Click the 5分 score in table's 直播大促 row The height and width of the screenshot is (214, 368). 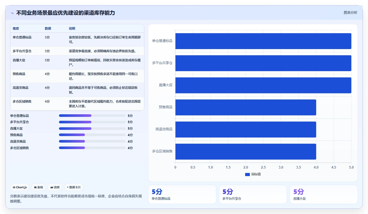pos(47,60)
